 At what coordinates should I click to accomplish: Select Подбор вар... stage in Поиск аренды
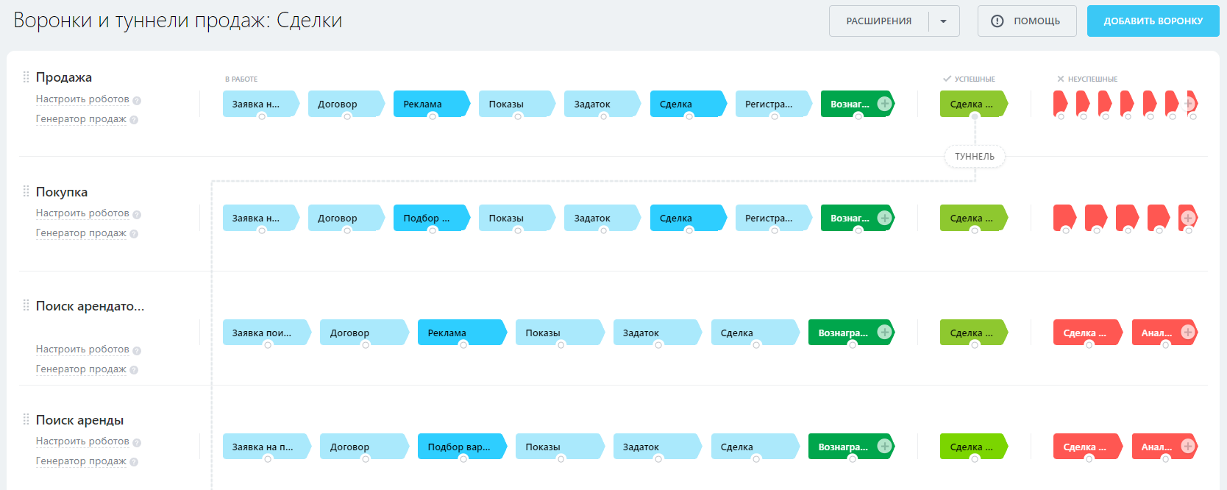point(463,447)
